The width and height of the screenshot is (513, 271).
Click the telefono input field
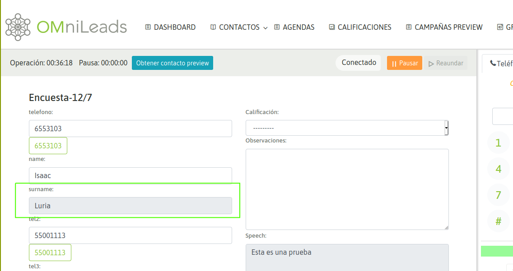pos(130,129)
